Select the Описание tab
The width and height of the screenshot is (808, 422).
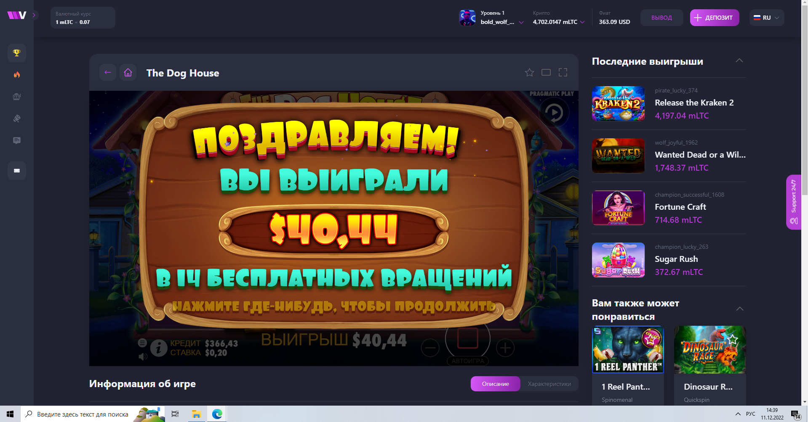[495, 384]
